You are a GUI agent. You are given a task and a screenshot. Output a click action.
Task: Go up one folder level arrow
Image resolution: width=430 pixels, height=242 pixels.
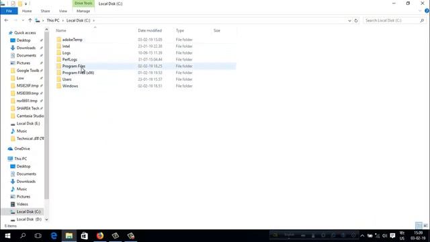[30, 20]
